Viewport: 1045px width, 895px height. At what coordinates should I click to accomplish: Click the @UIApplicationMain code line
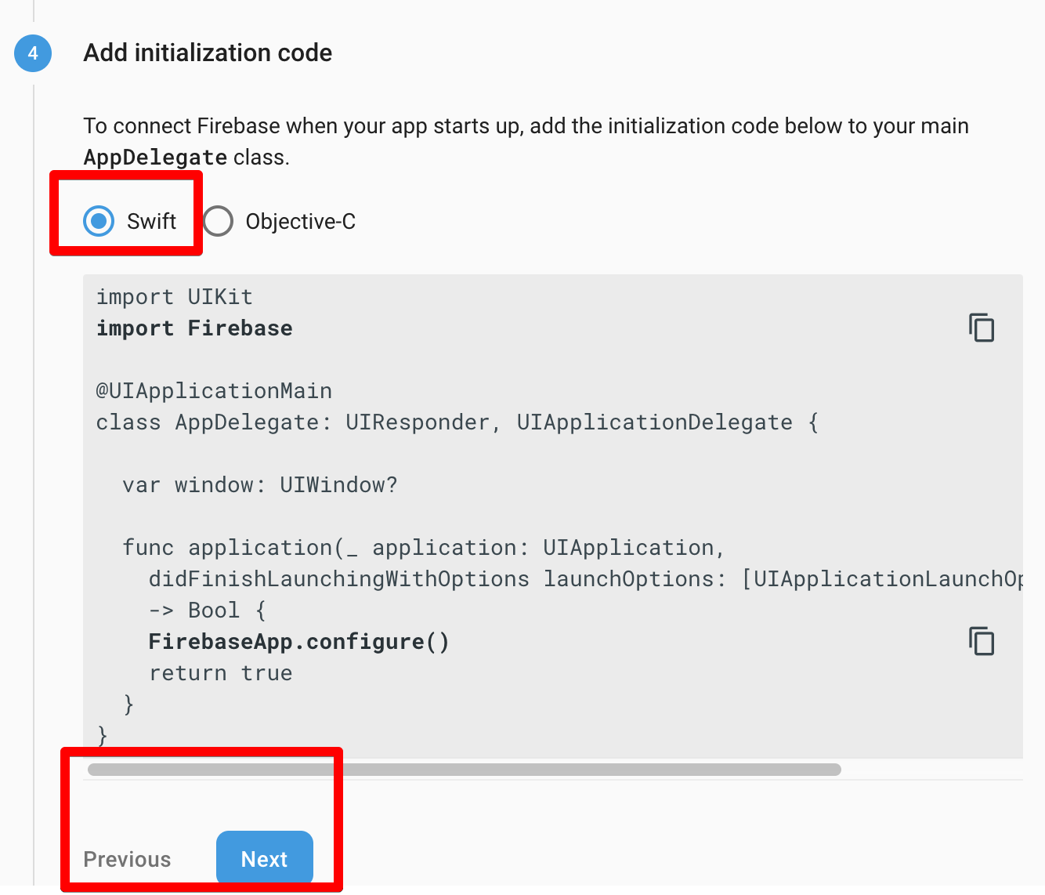[x=214, y=391]
